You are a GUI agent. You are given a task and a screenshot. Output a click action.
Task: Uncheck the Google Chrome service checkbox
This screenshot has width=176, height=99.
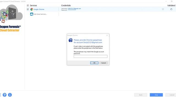[x=28, y=9]
